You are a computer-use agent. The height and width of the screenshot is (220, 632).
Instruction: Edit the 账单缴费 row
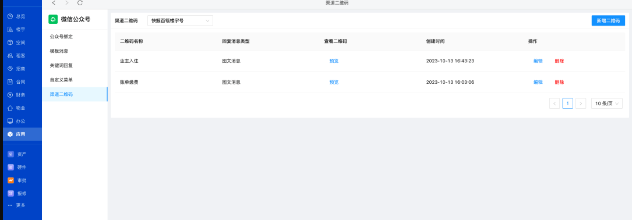coord(538,82)
